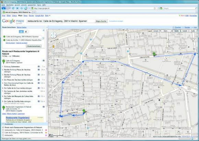Click the printer icon beside Drucken
The width and height of the screenshot is (199, 141).
coord(174,28)
